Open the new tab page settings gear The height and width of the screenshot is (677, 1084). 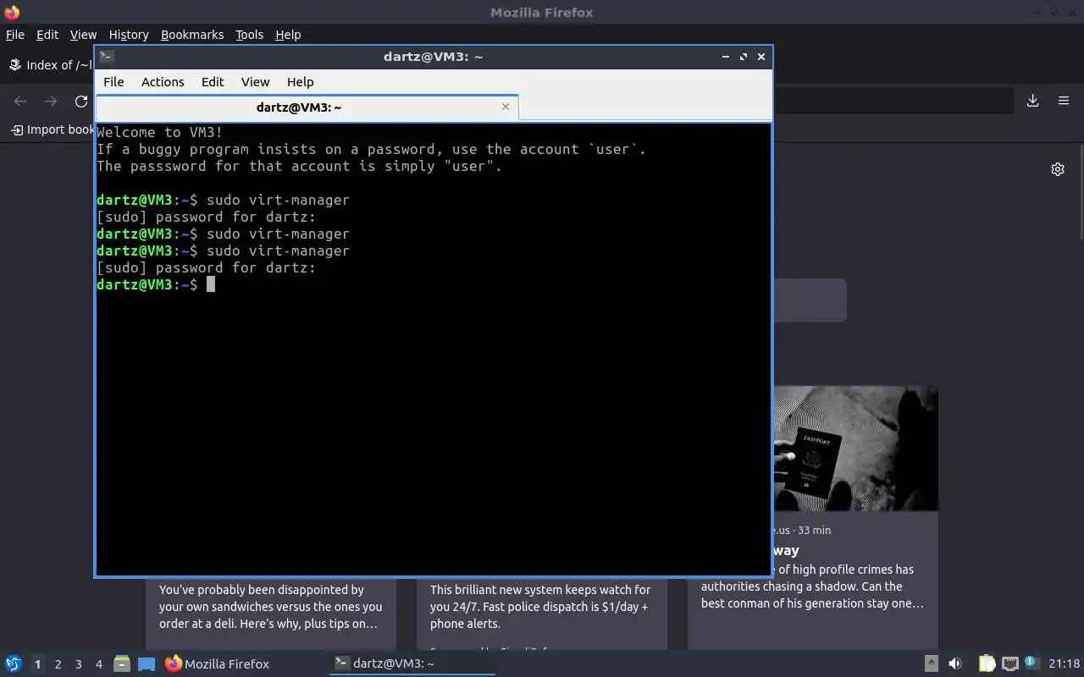click(x=1058, y=169)
